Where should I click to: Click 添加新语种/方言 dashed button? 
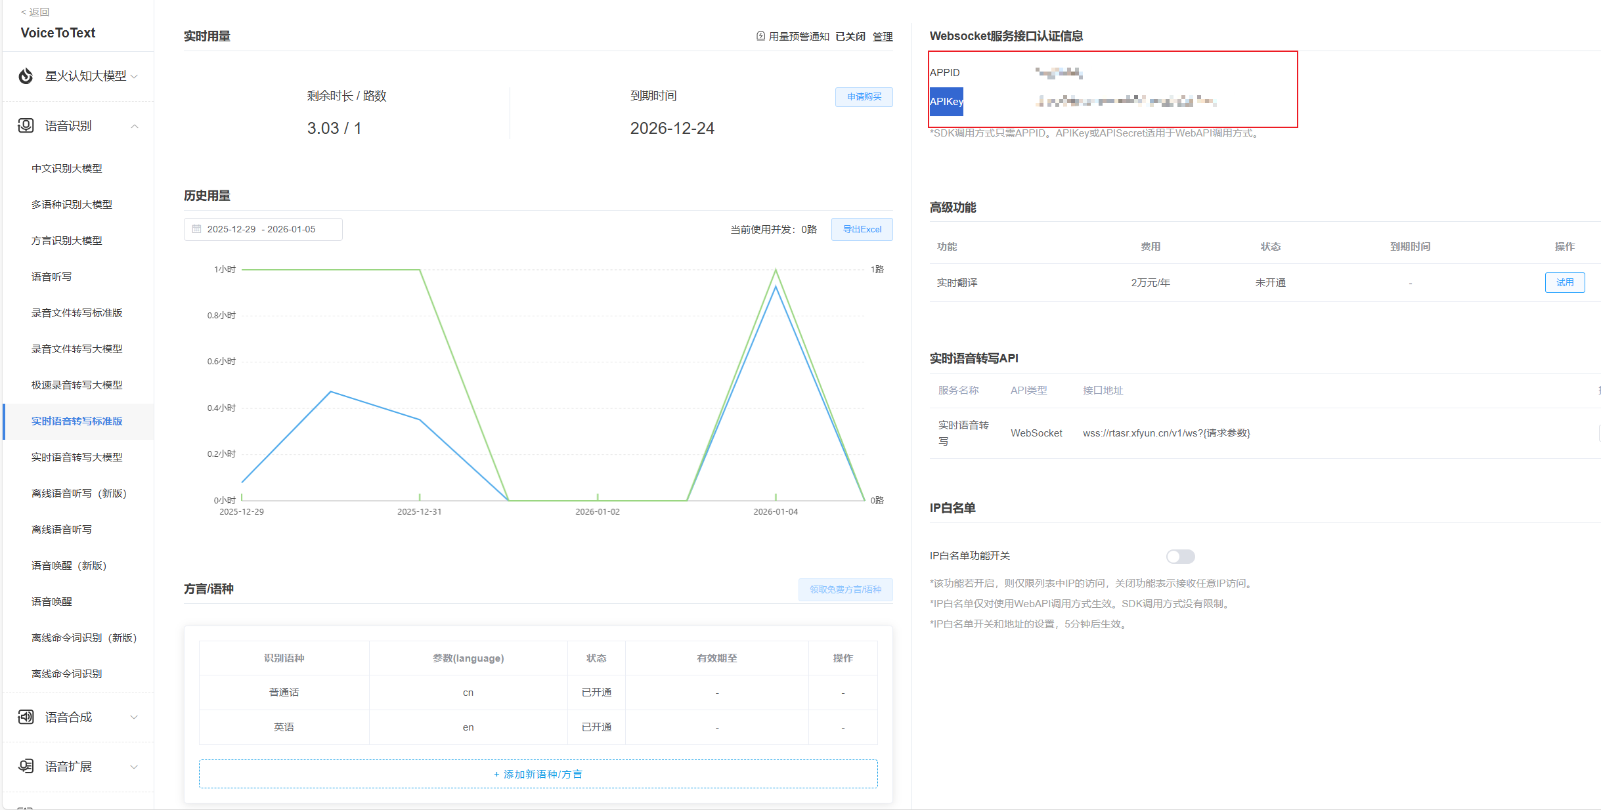pos(538,774)
